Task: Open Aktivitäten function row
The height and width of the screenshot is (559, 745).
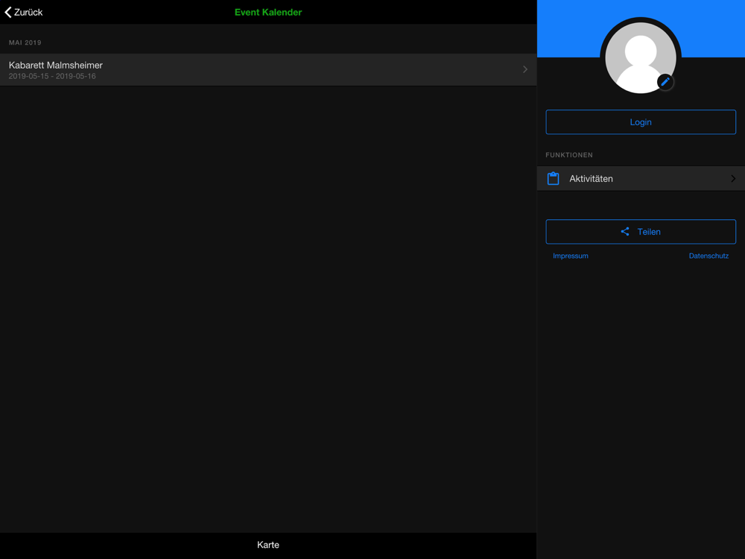Action: [641, 179]
